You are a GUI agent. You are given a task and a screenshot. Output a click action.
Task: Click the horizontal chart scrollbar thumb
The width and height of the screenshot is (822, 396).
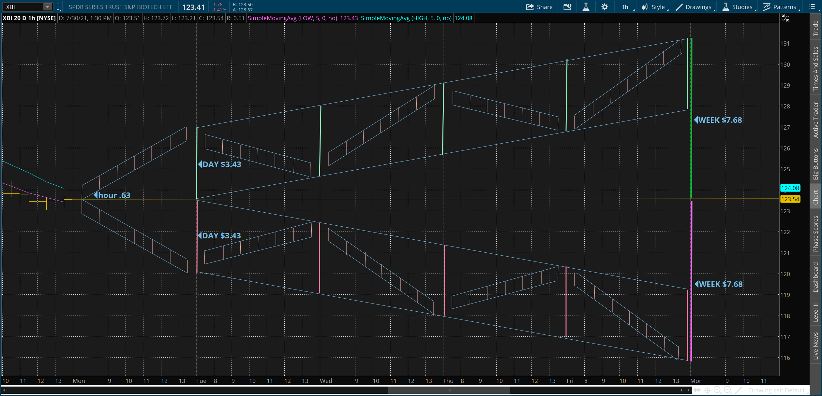click(x=449, y=390)
